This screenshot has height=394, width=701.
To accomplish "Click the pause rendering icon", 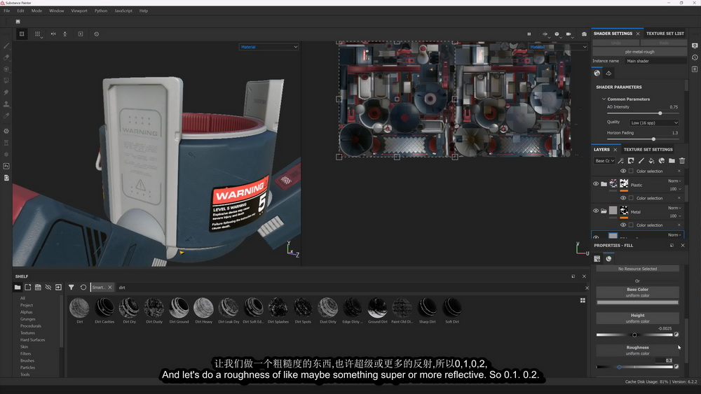I will (529, 34).
